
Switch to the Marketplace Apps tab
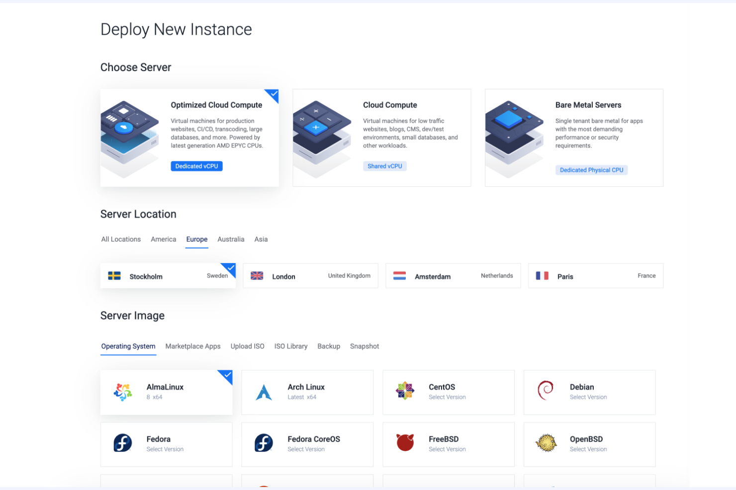193,346
